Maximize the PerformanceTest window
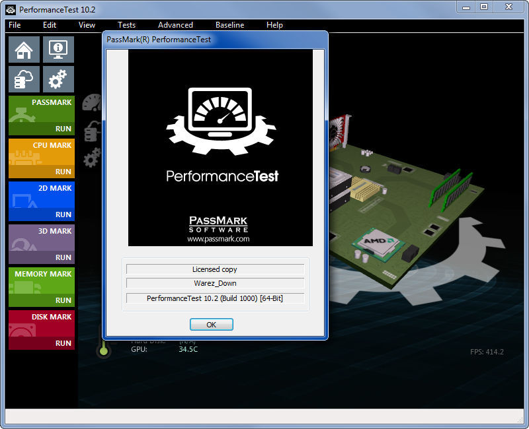 click(x=484, y=7)
